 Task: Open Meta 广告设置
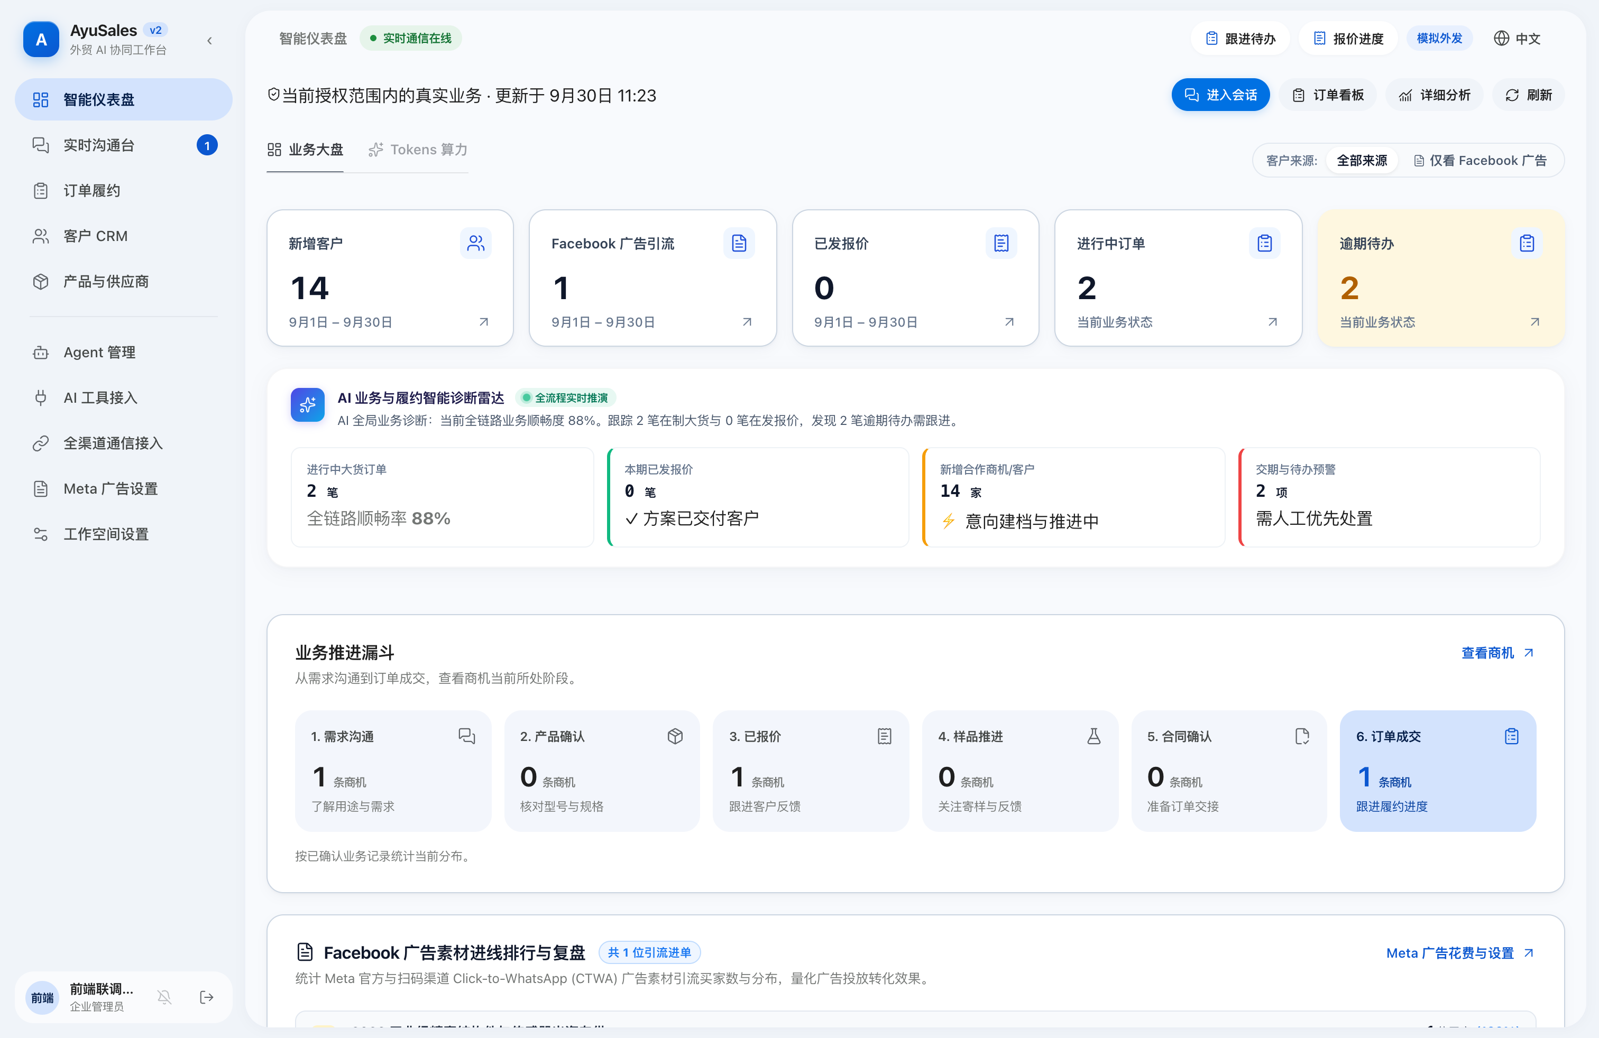[x=124, y=489]
